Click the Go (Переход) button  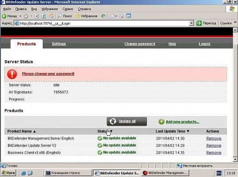206,23
